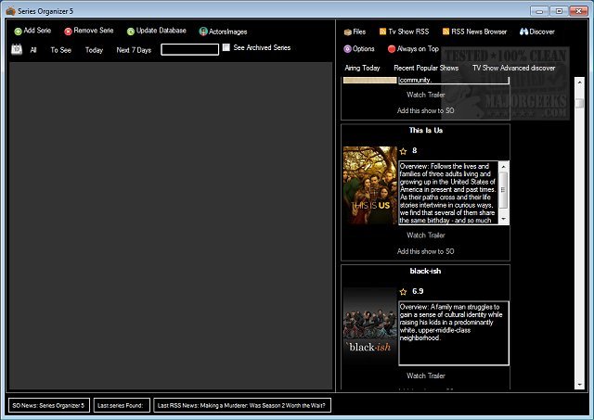This screenshot has width=594, height=420.
Task: Filter series airing Today
Action: pyautogui.click(x=94, y=50)
